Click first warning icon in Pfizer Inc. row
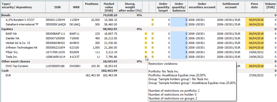The image size is (277, 102). point(146,52)
